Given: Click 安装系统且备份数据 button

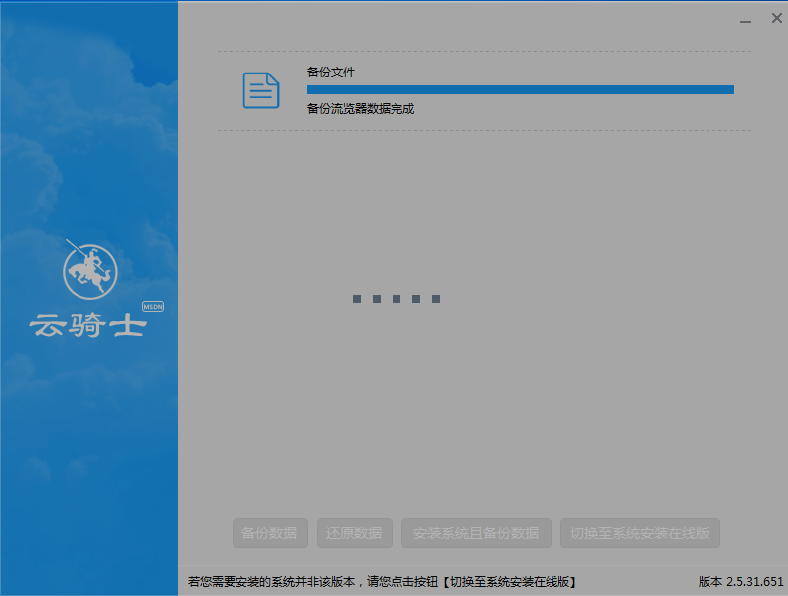Looking at the screenshot, I should [x=476, y=532].
